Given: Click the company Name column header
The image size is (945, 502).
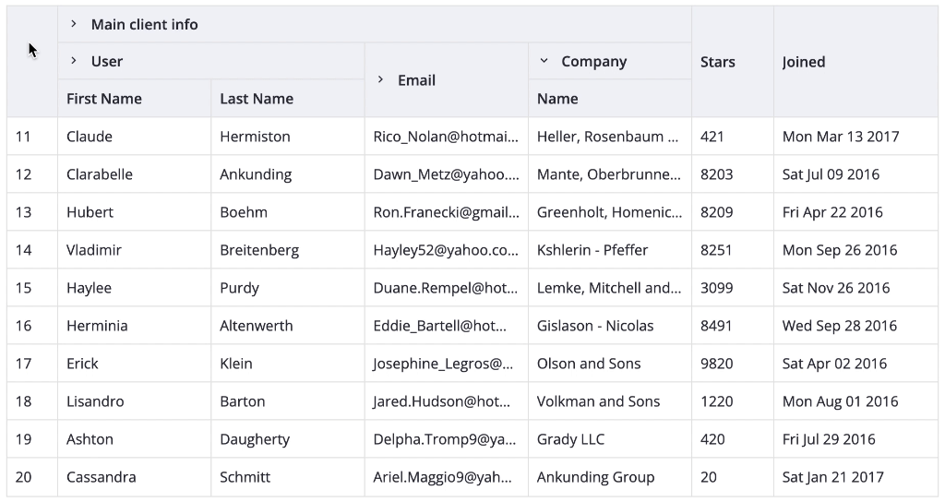Looking at the screenshot, I should (610, 98).
